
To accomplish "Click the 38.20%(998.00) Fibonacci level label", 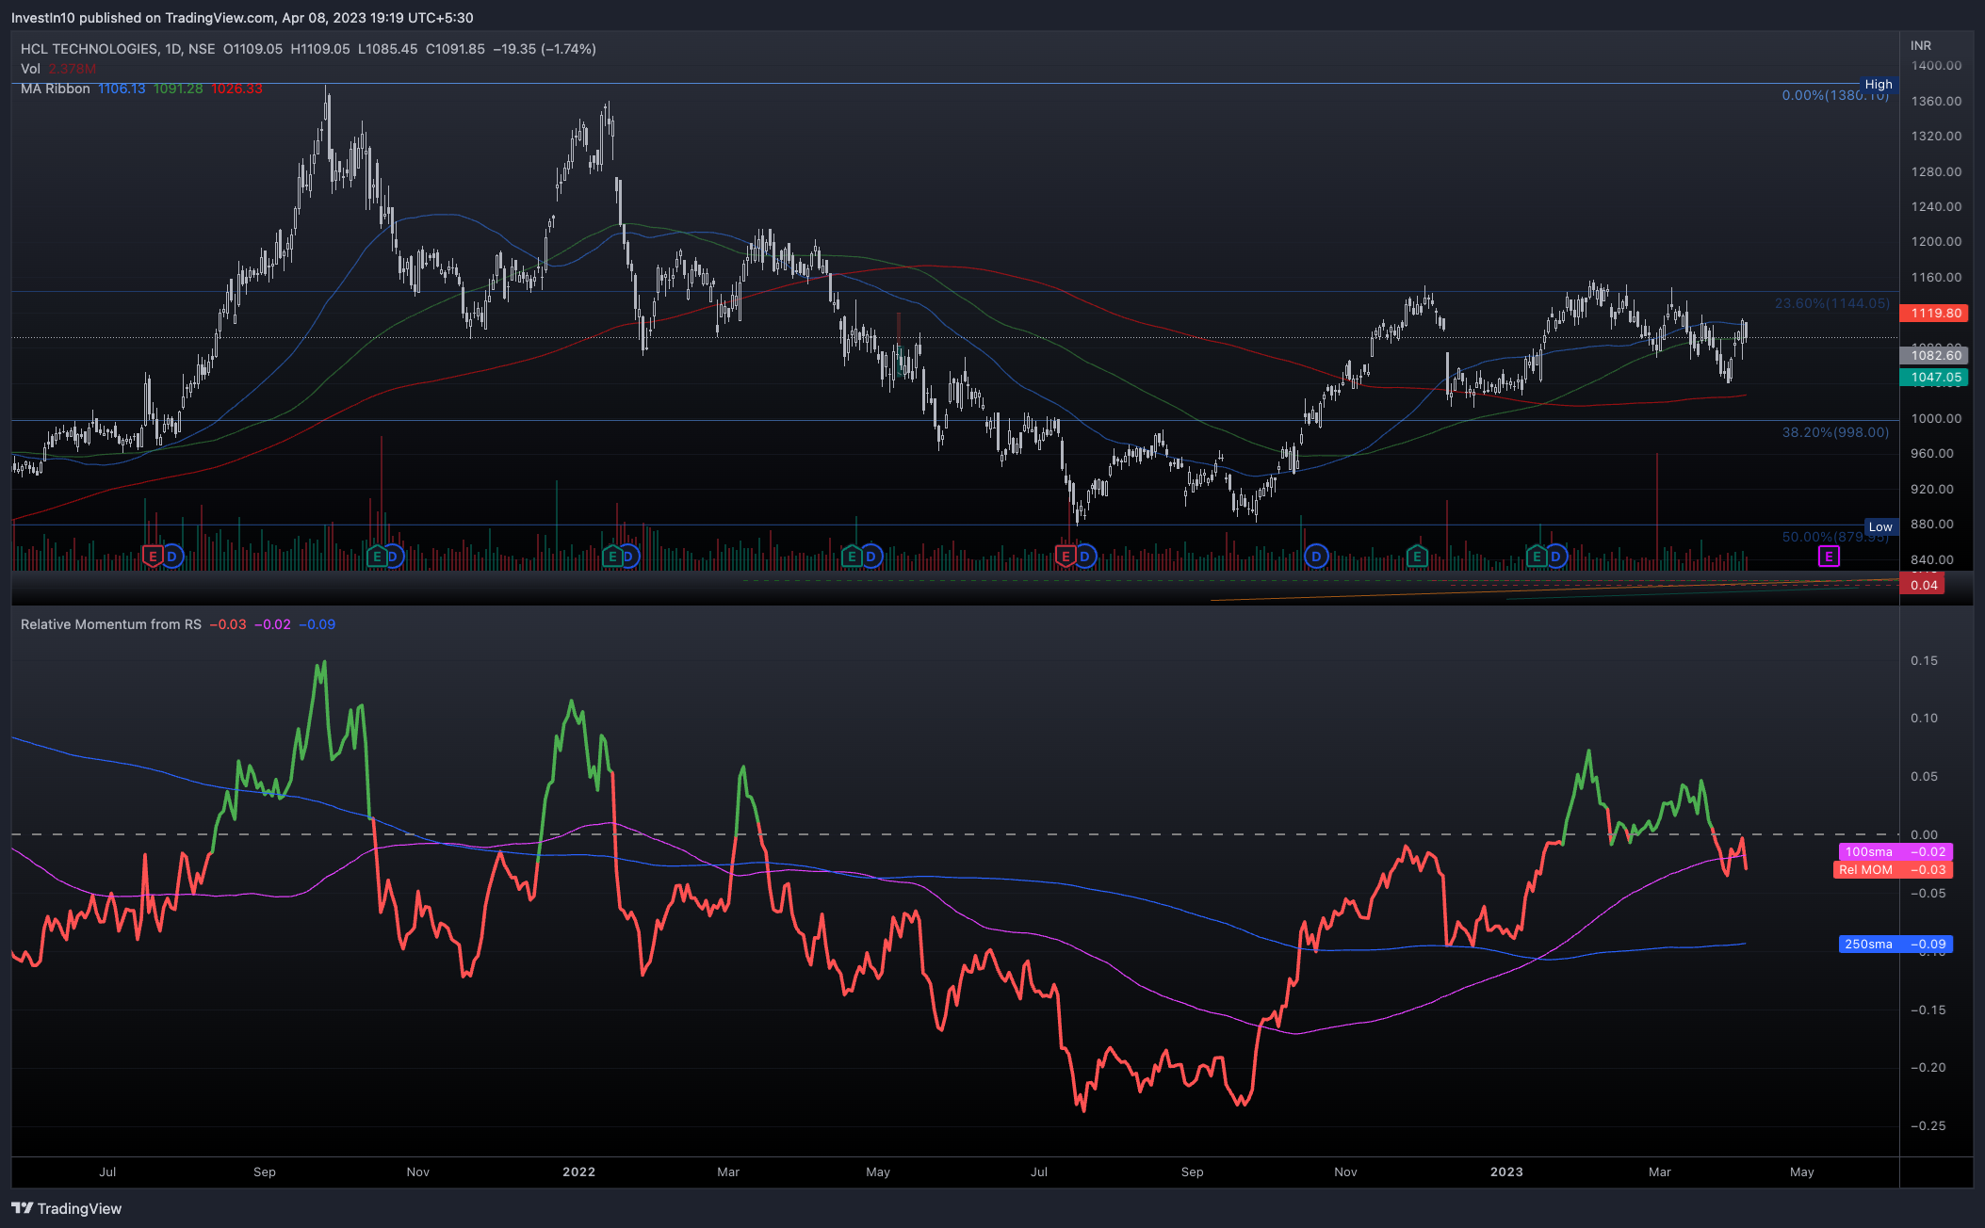I will pyautogui.click(x=1835, y=432).
